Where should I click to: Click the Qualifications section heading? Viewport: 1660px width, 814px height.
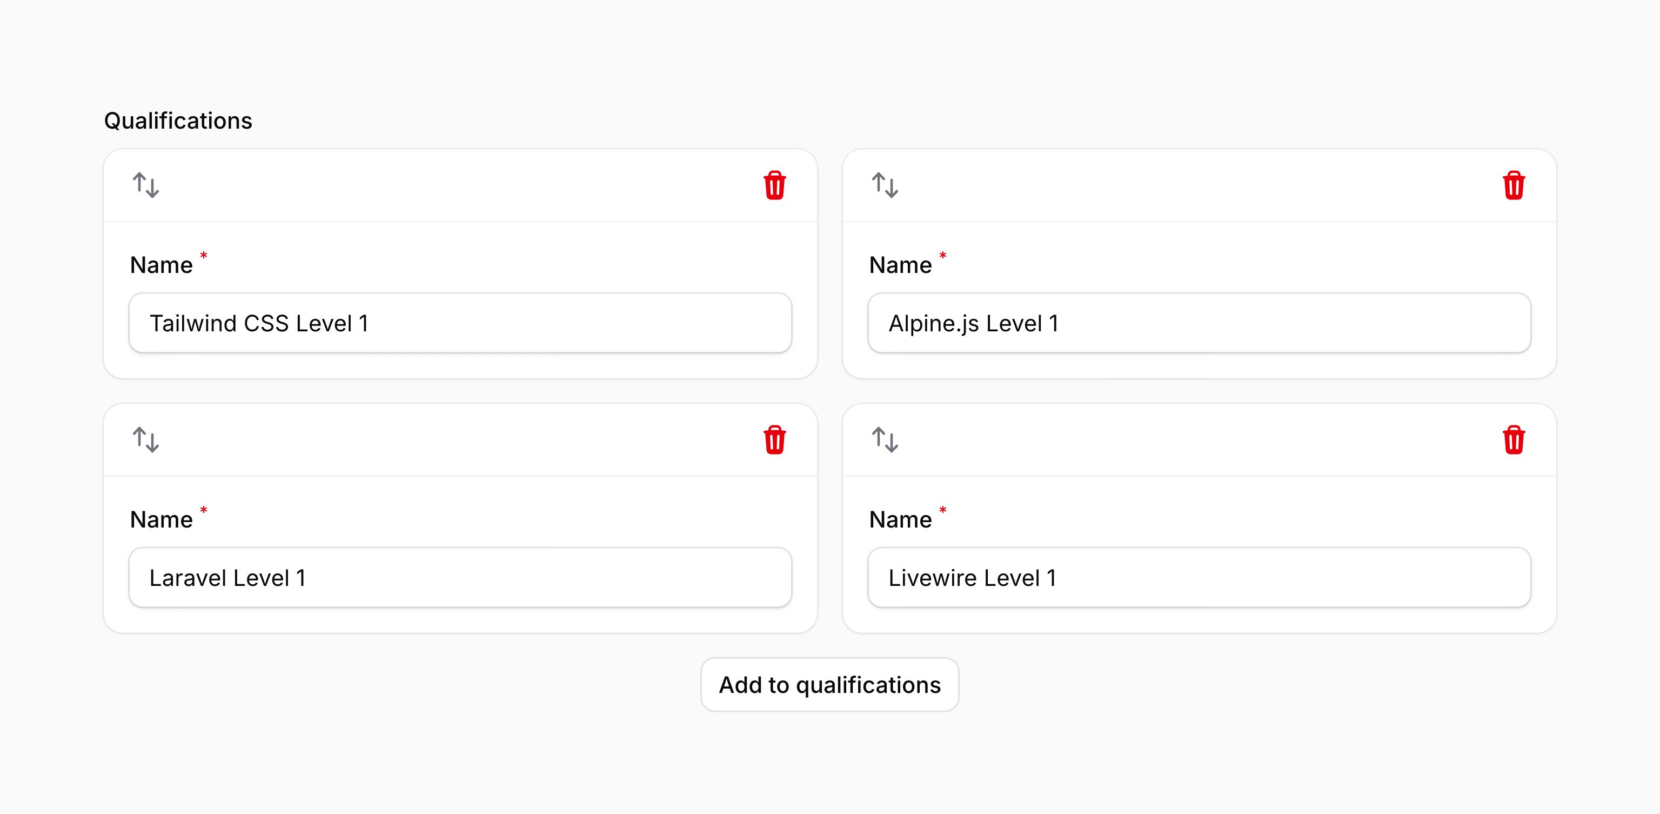tap(178, 121)
